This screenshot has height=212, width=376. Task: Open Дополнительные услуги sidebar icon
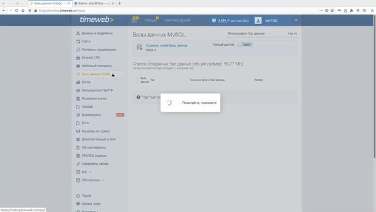pos(78,140)
